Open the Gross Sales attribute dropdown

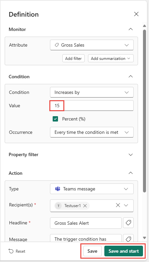(x=92, y=45)
